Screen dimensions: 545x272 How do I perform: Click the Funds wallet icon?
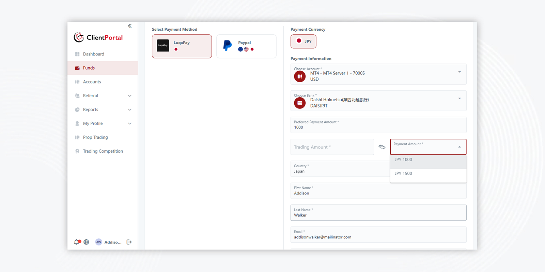click(x=77, y=68)
